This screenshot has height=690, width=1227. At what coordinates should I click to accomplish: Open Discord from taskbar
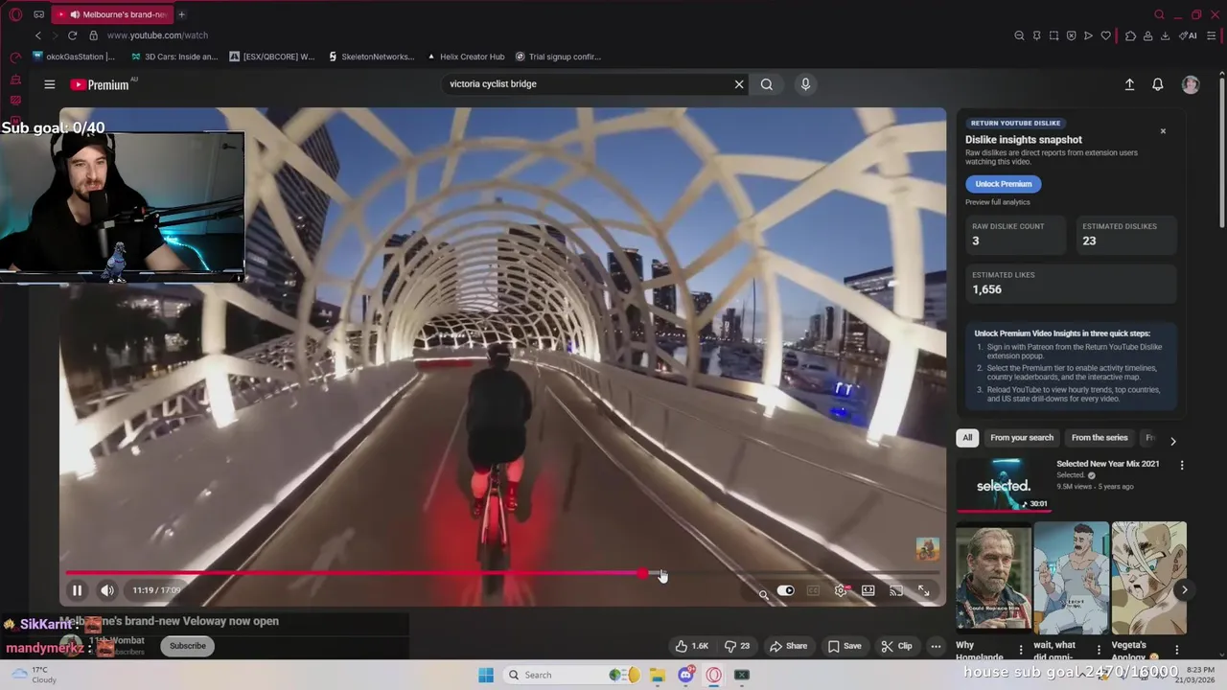click(x=685, y=675)
